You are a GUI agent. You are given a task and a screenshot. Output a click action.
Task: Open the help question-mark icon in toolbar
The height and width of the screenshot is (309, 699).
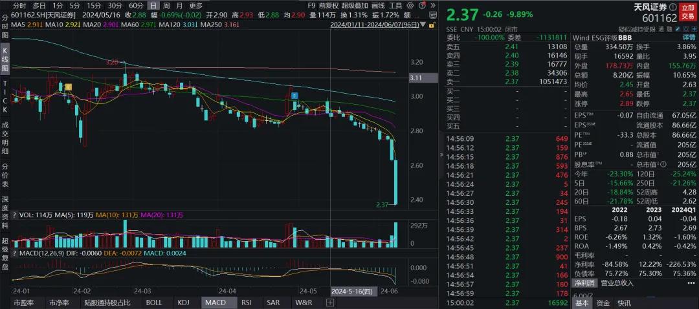coord(422,6)
